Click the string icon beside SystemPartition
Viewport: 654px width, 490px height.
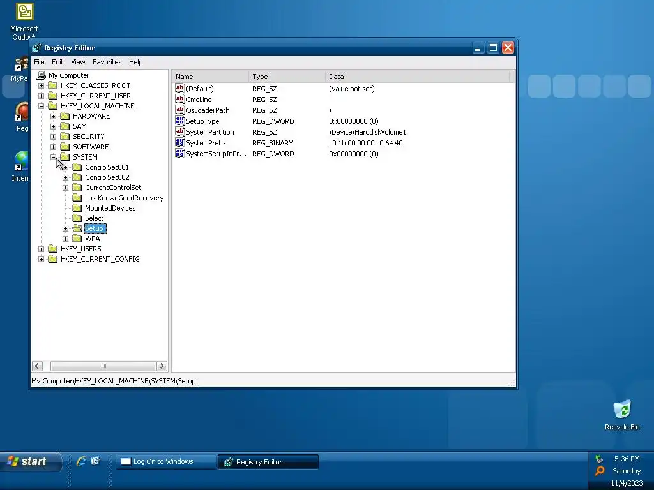[179, 131]
